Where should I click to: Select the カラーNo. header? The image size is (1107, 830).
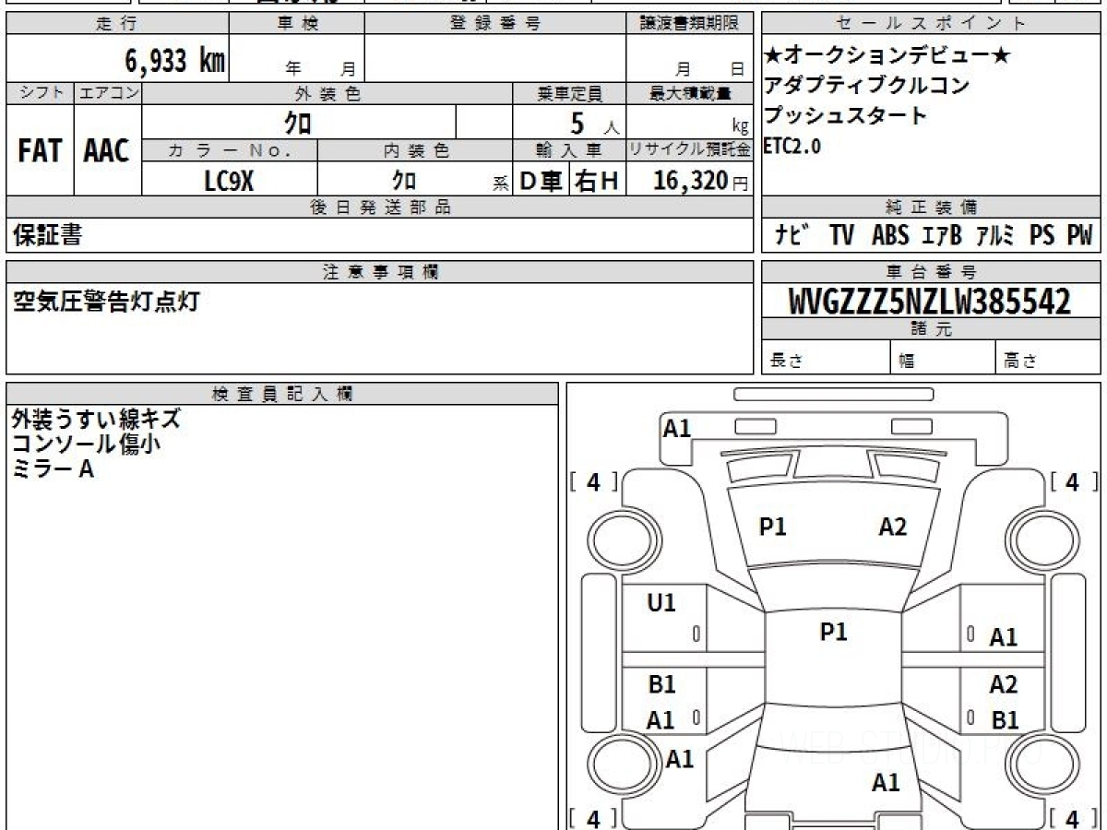(x=230, y=151)
